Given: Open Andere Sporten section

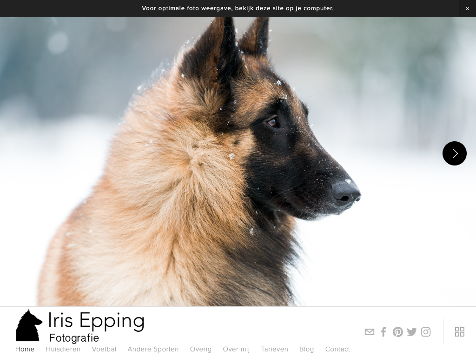Looking at the screenshot, I should (x=153, y=349).
